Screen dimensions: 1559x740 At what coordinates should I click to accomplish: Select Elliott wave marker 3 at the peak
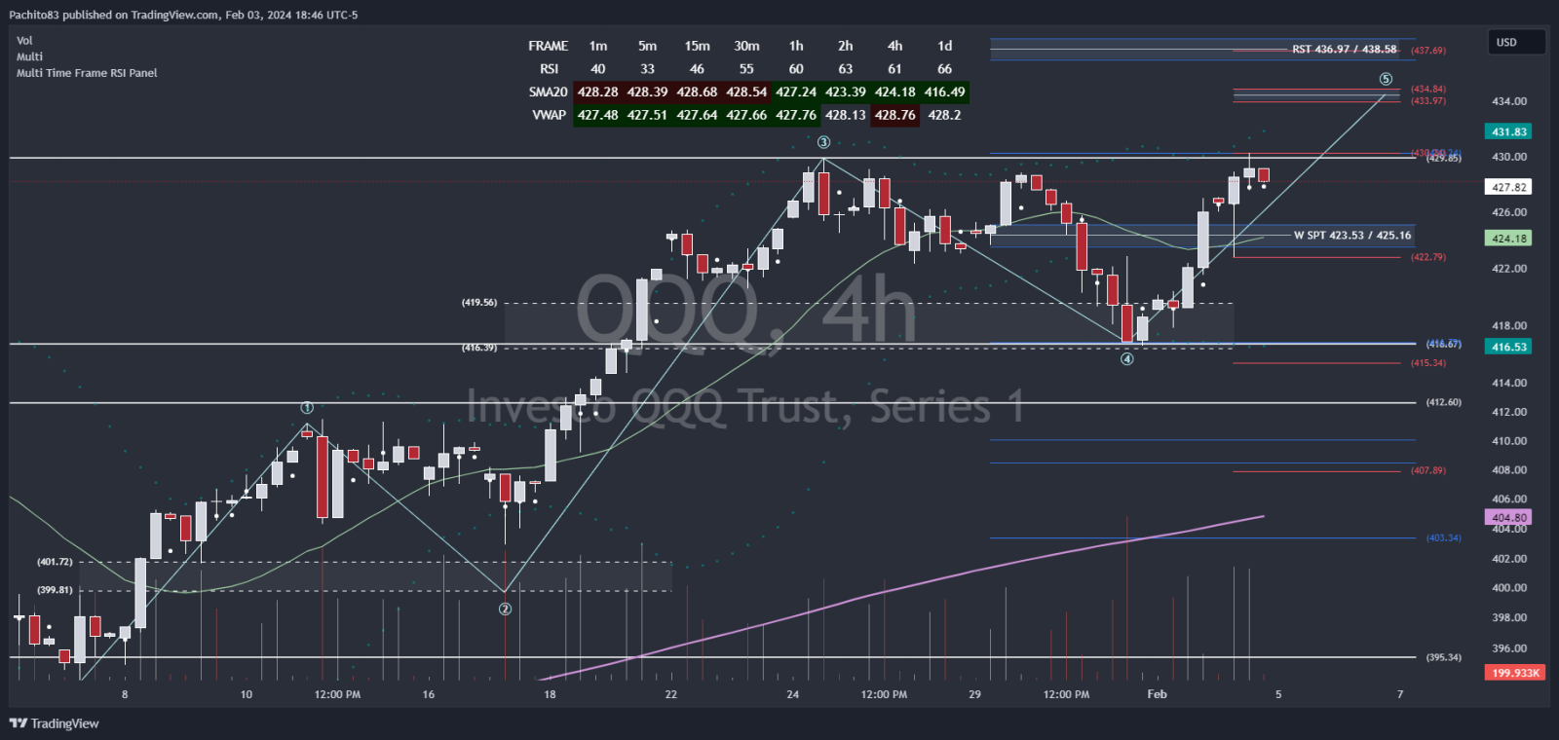click(823, 143)
